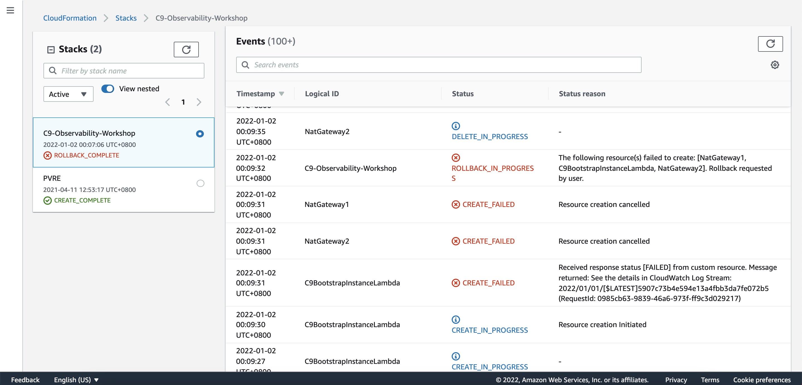
Task: Go to previous stacks page arrow
Action: point(167,102)
